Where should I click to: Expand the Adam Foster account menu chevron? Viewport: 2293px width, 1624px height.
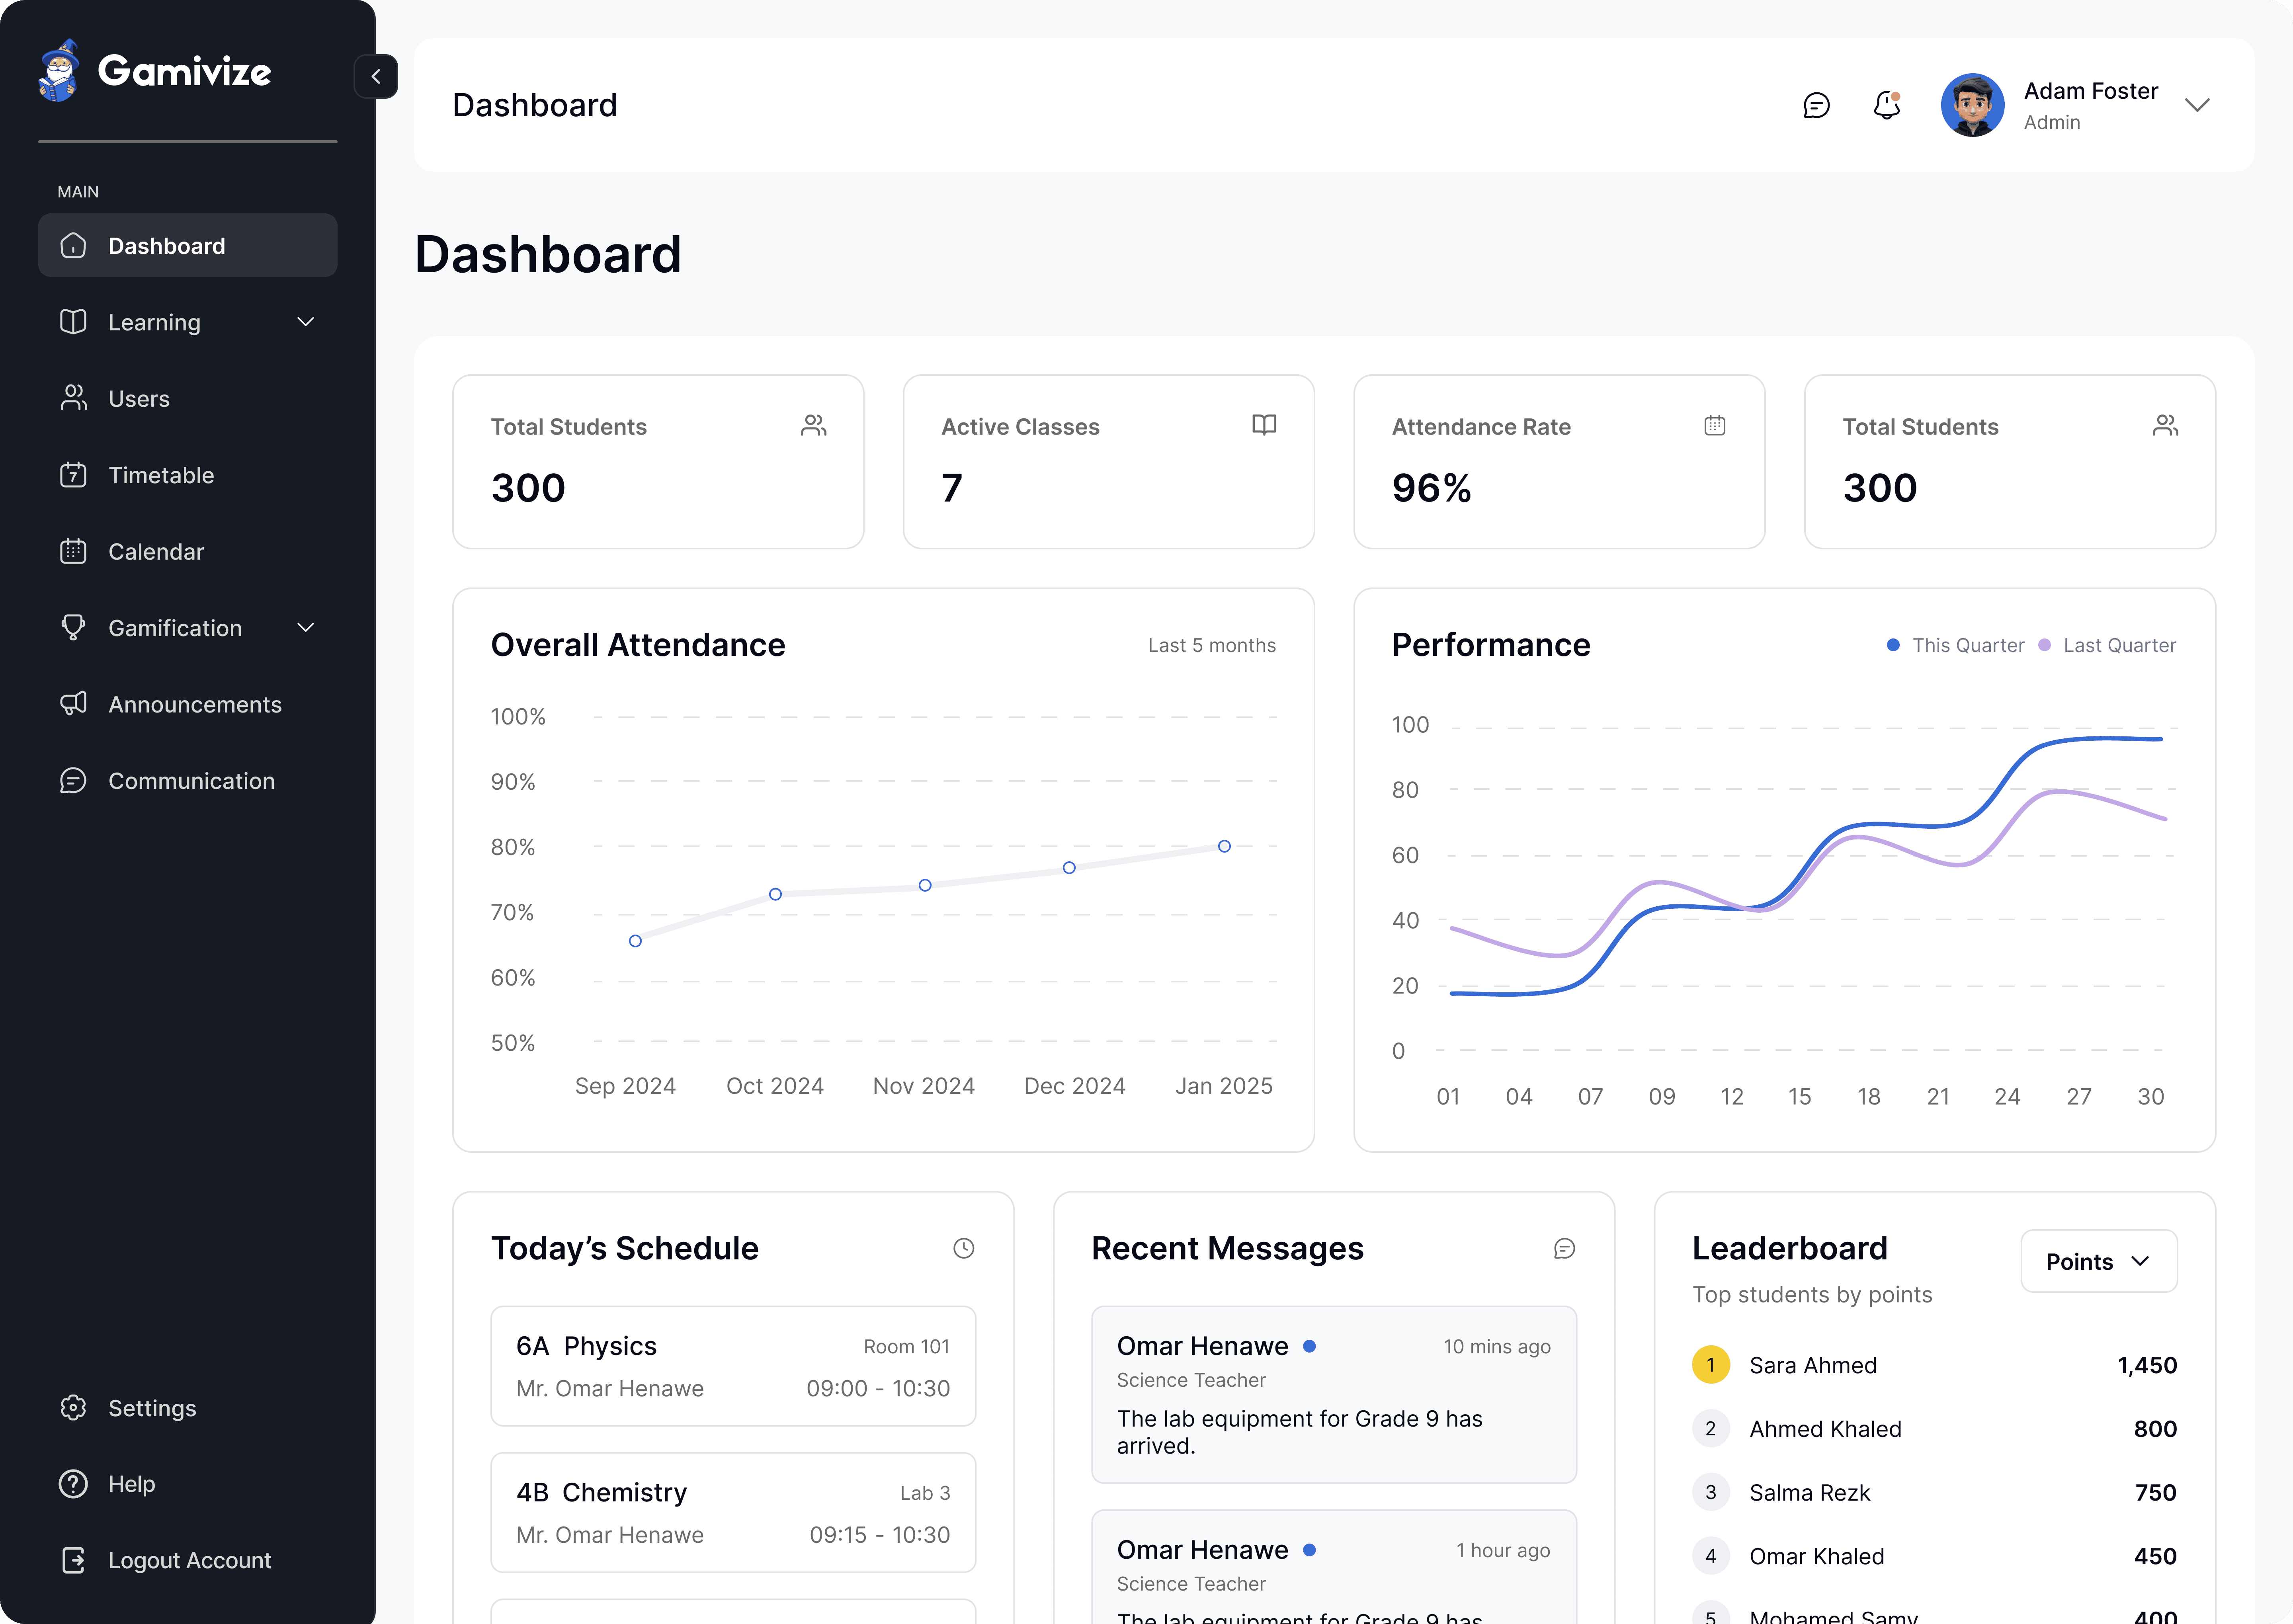click(x=2197, y=105)
